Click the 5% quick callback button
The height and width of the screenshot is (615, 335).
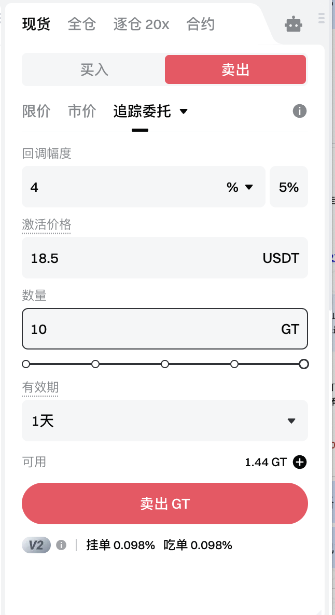(289, 187)
